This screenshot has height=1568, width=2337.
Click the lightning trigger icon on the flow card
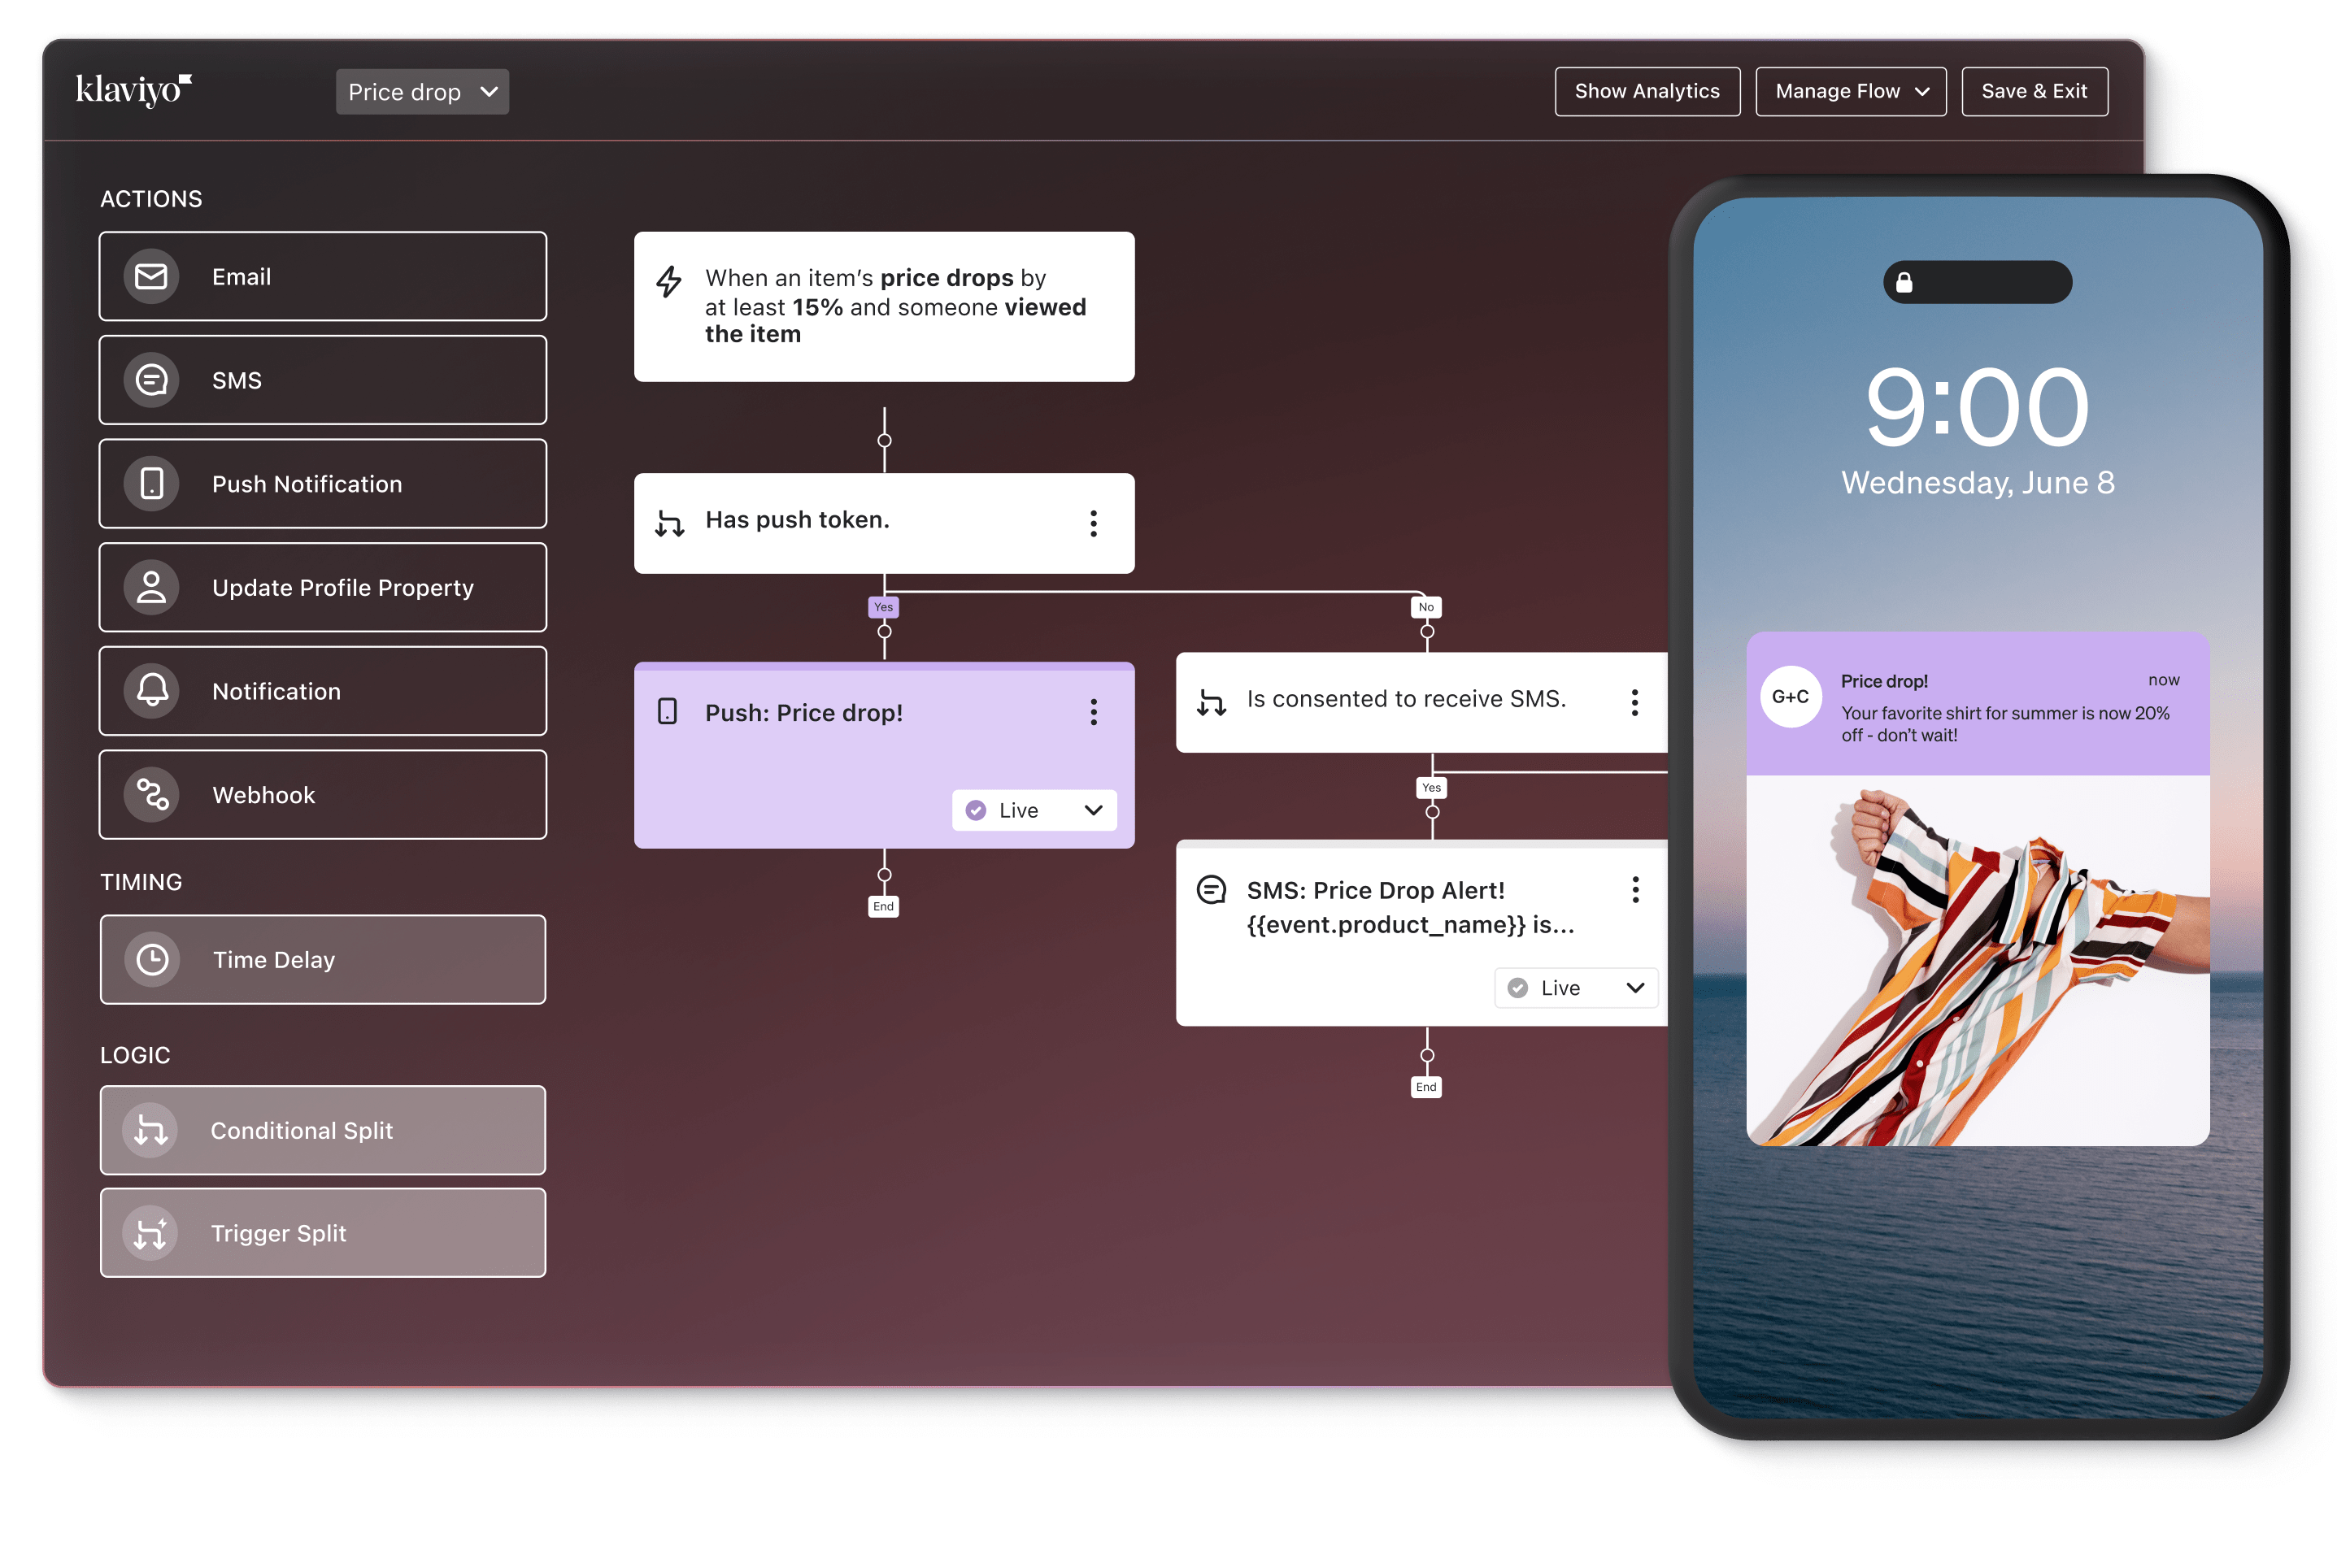click(x=669, y=283)
